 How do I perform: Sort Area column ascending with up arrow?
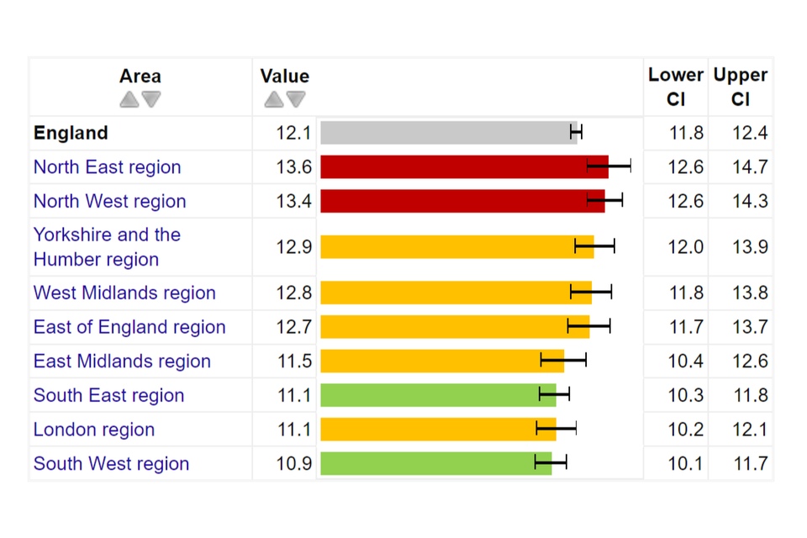[129, 100]
